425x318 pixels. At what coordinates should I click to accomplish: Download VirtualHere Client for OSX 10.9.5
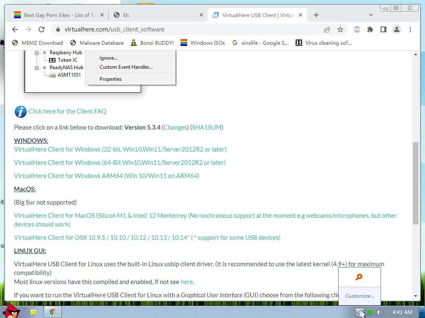(147, 237)
